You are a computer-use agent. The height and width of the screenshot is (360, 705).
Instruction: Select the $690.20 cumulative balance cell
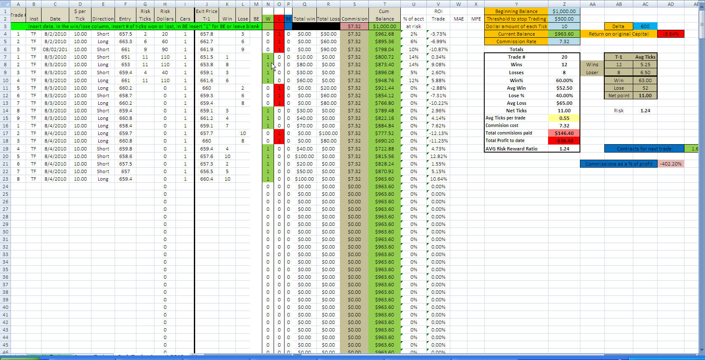tap(384, 141)
